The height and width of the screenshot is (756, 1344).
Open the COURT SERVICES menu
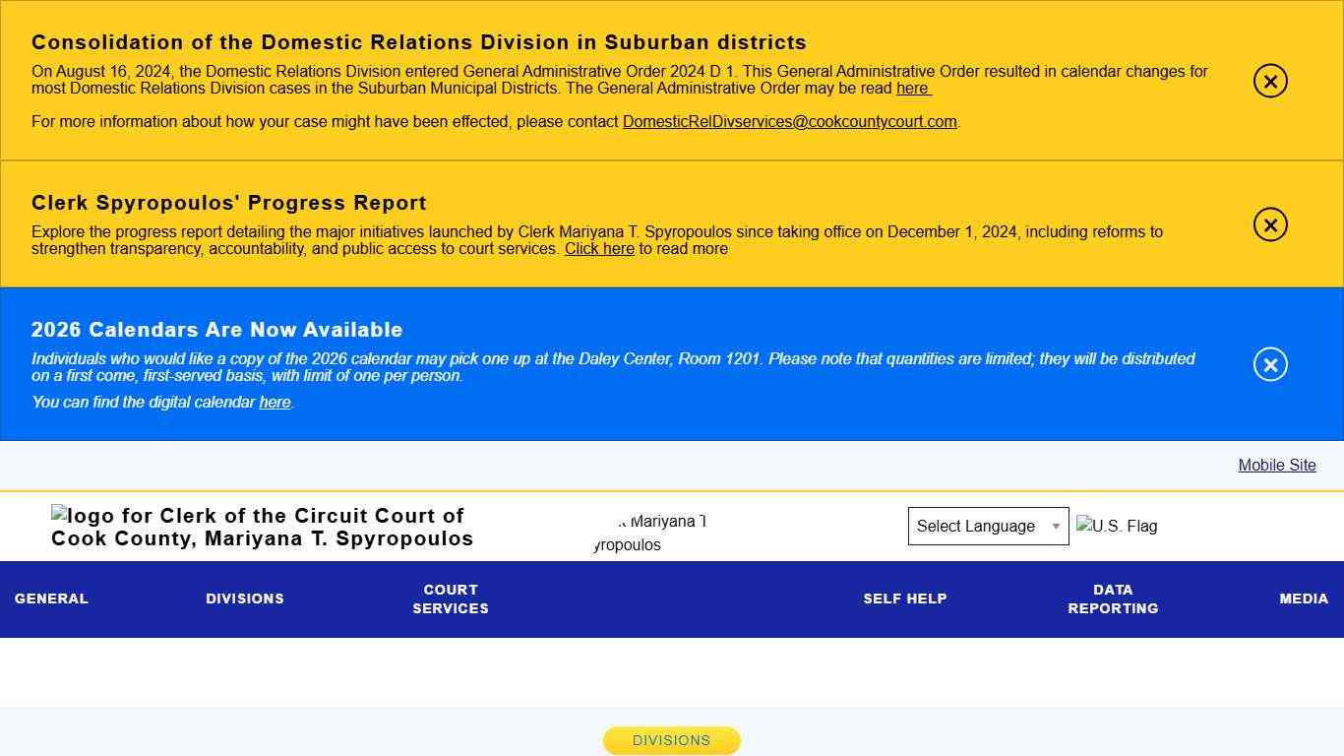pos(450,599)
